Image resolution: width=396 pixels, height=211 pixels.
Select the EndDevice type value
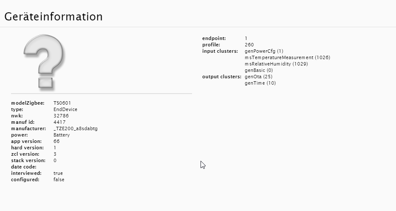(x=65, y=109)
